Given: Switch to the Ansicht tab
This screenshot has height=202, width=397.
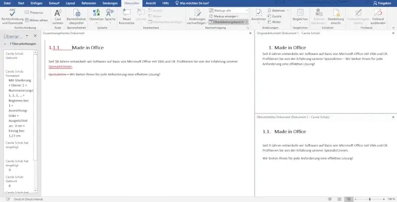Looking at the screenshot, I should tap(151, 3).
